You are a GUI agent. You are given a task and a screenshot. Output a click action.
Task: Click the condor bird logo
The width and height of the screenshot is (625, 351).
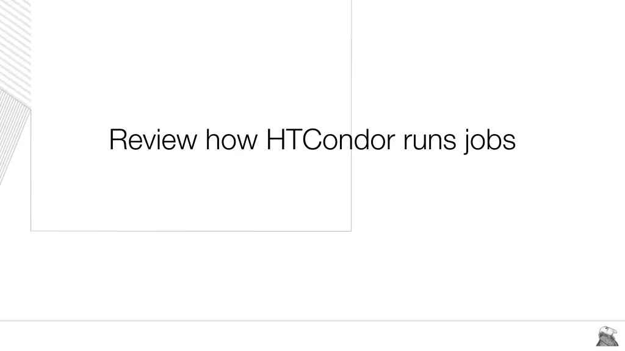point(607,336)
